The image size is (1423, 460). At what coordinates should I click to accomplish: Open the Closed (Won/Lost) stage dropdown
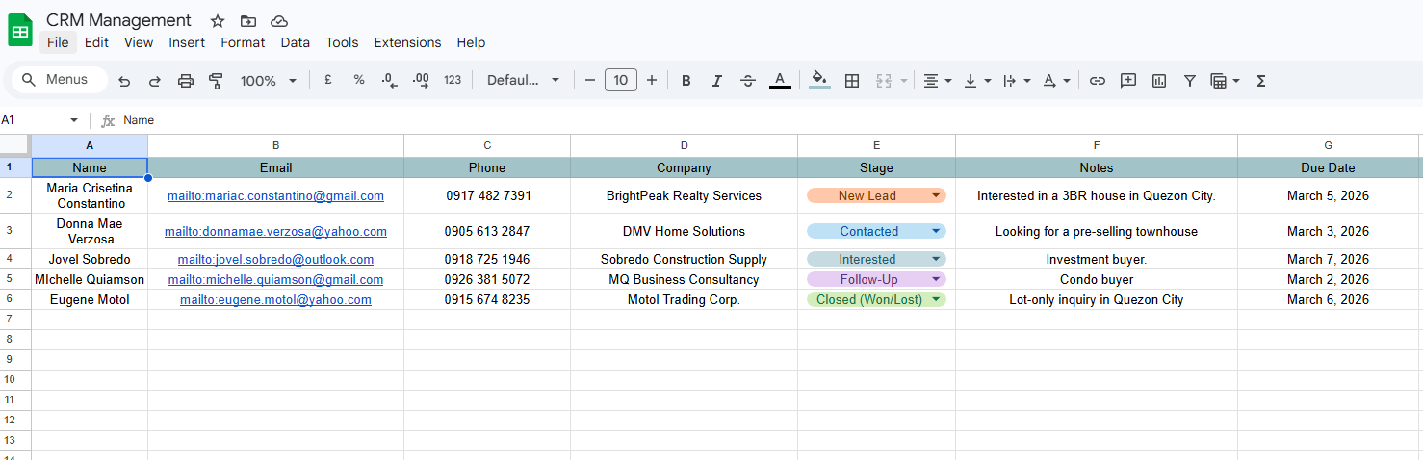click(876, 299)
